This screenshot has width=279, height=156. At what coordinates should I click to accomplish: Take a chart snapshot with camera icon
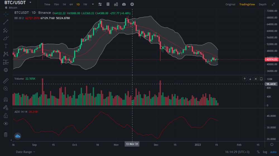coord(124,4)
